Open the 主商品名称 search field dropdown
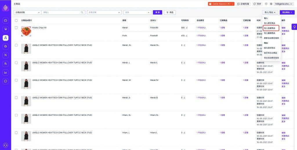This screenshot has width=297, height=150. [x=28, y=12]
